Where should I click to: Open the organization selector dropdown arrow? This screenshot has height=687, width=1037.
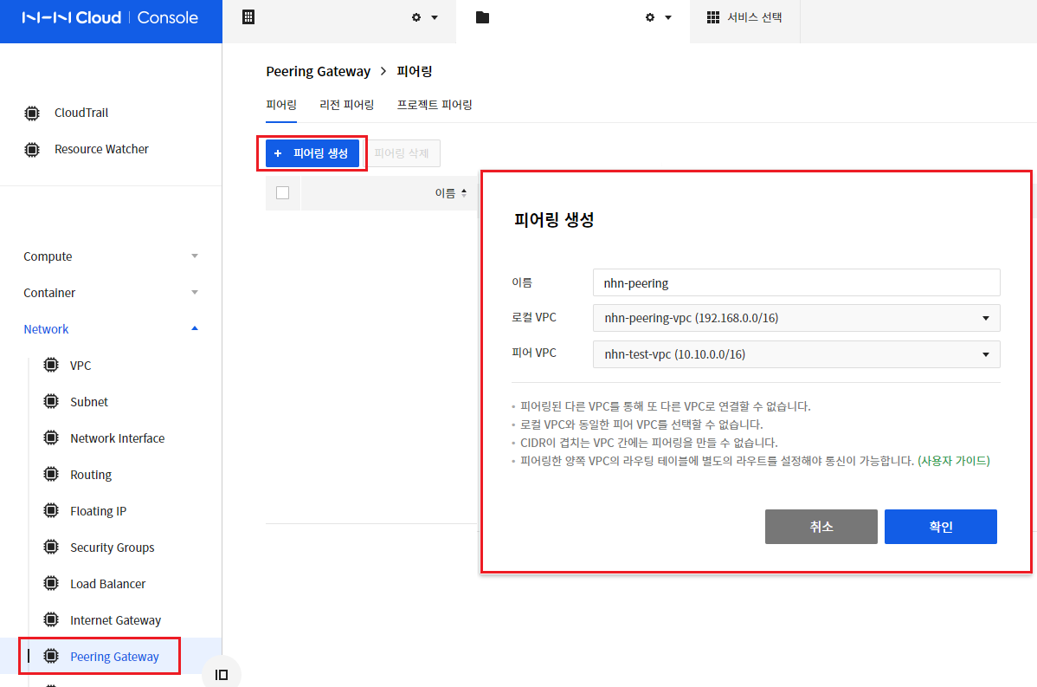pos(435,18)
